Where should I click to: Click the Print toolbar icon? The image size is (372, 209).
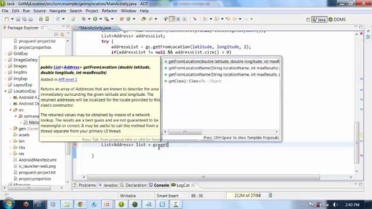click(x=31, y=19)
